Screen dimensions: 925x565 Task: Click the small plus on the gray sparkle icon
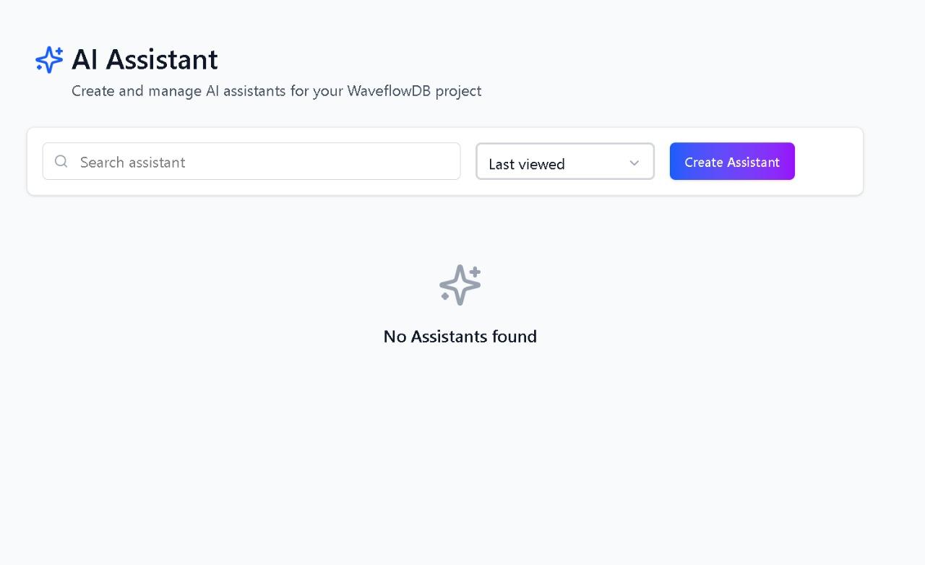coord(475,272)
